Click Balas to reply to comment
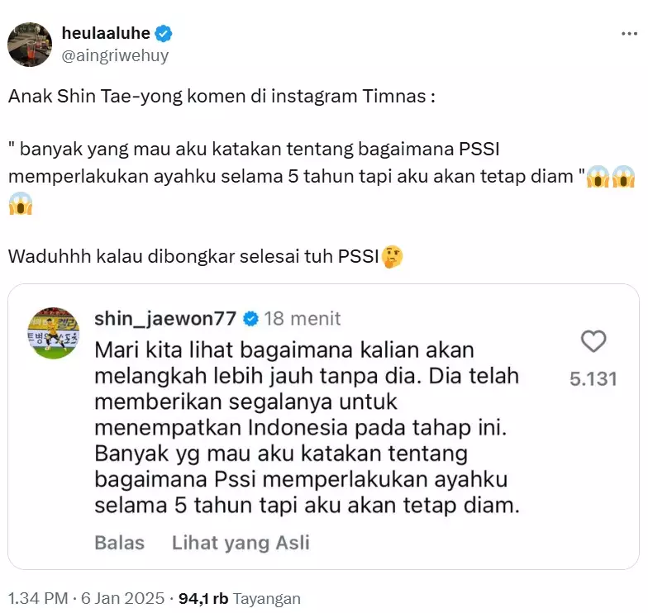This screenshot has width=648, height=613. point(119,542)
